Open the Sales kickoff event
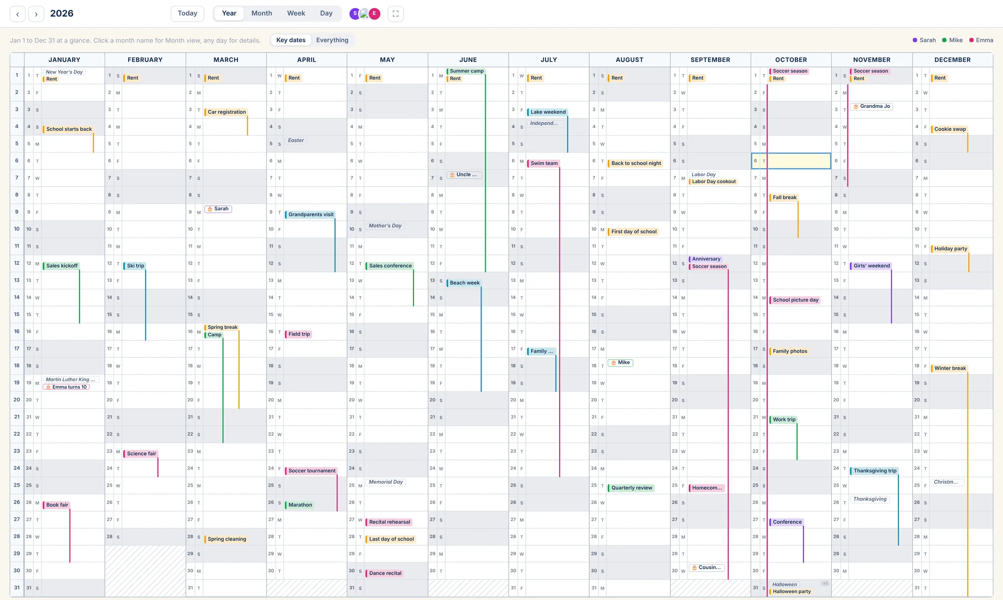This screenshot has height=600, width=1003. point(61,266)
